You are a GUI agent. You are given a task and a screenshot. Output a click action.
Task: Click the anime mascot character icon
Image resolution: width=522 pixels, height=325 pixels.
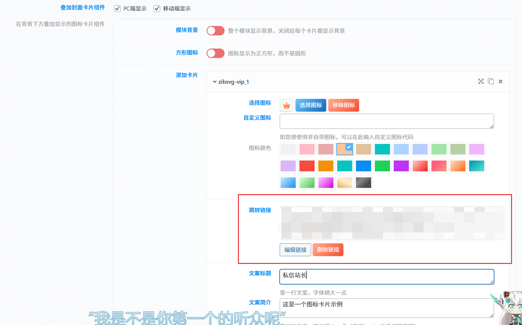tap(510, 308)
